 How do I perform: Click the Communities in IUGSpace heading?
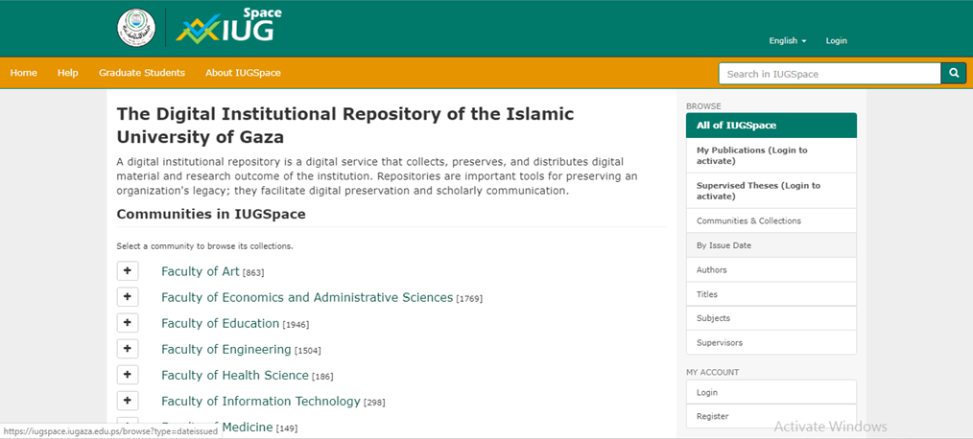coord(211,215)
